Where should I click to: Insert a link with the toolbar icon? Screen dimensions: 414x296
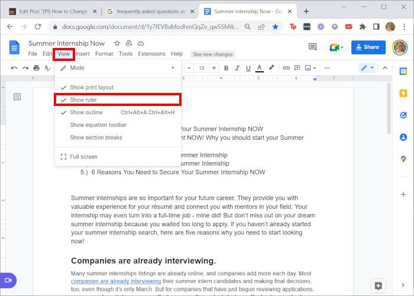point(286,68)
